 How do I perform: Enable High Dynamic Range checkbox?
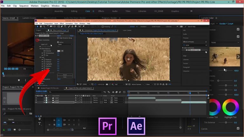[x=58, y=38]
